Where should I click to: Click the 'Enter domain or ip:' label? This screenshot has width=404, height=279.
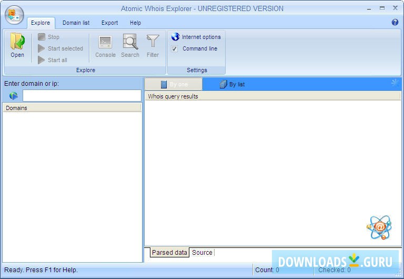coord(32,84)
